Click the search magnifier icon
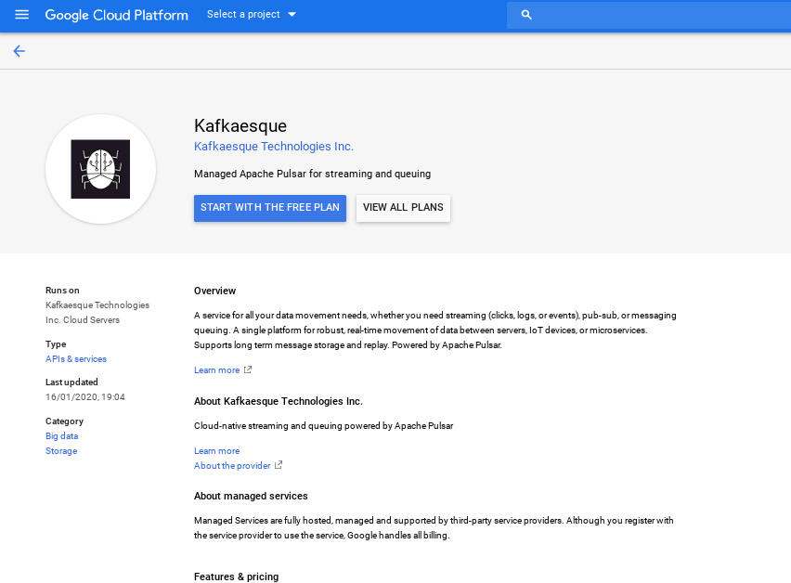 pos(526,15)
